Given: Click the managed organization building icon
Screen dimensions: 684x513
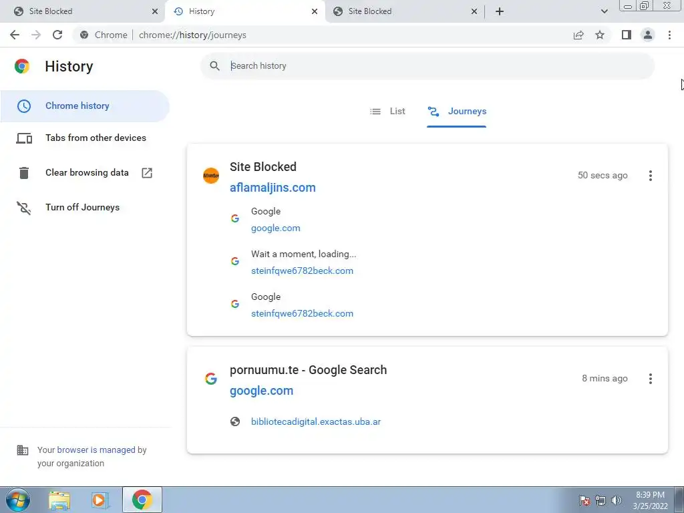Looking at the screenshot, I should pos(22,450).
